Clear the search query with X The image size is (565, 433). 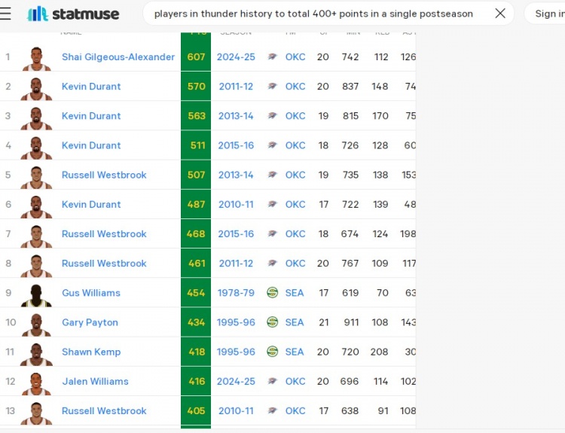click(x=500, y=14)
